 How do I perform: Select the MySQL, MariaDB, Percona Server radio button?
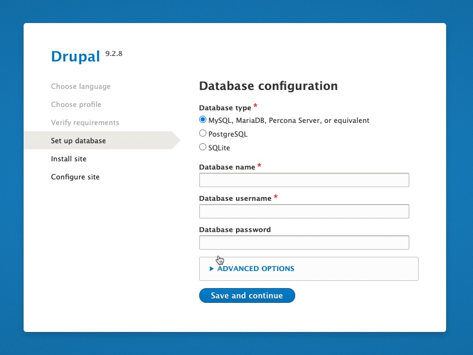point(202,120)
